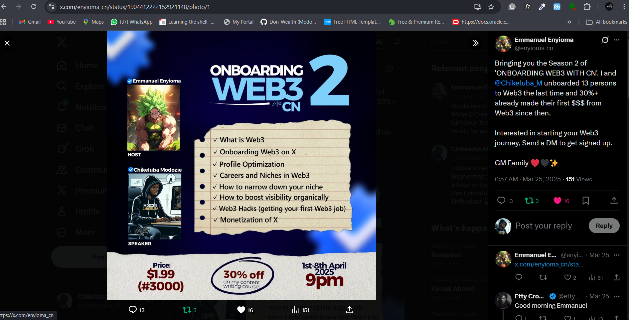The height and width of the screenshot is (320, 629).
Task: Open more options on Etty Cro reply
Action: pos(617,296)
